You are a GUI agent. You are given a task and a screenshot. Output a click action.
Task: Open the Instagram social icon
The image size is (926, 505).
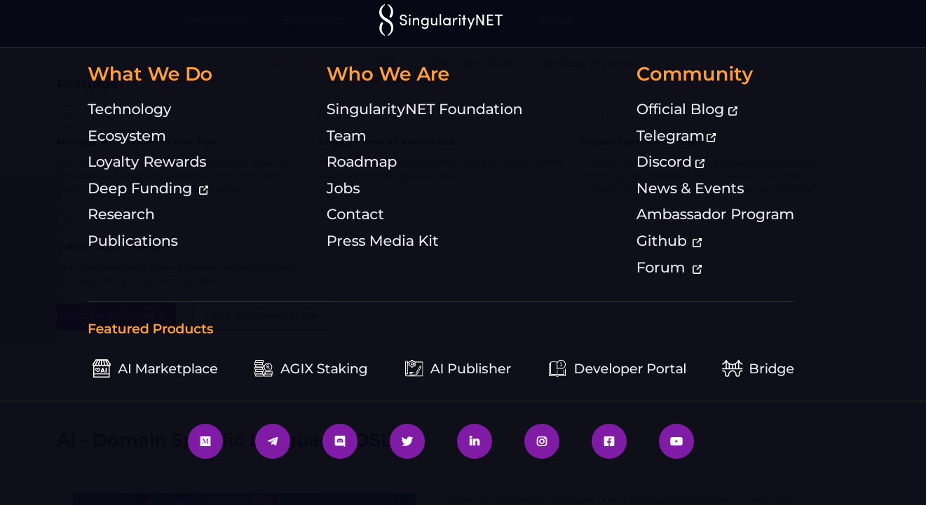[x=542, y=441]
